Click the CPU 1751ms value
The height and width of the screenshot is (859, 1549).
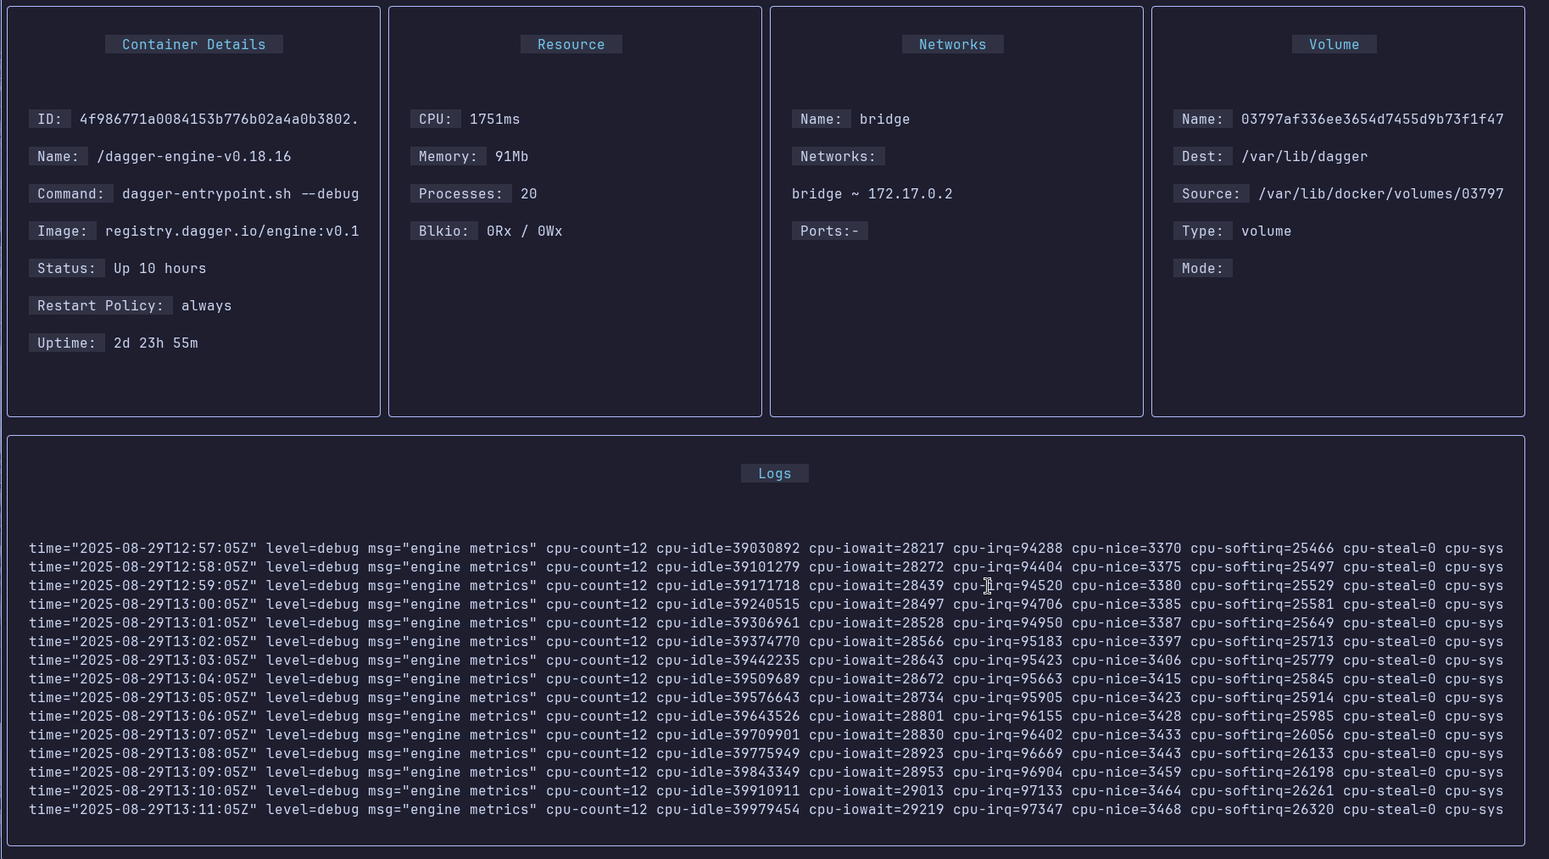(x=494, y=119)
